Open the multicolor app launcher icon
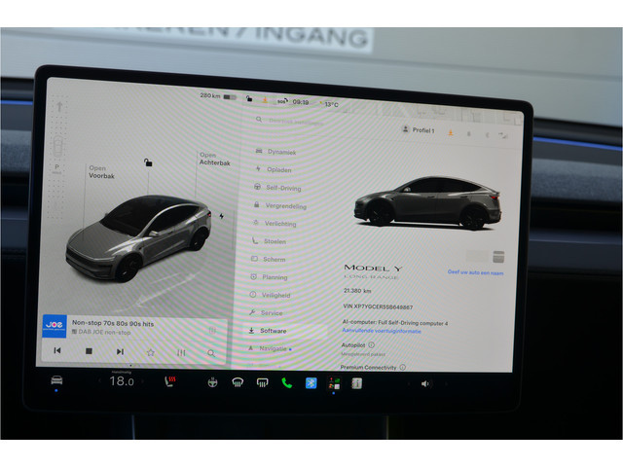 point(334,383)
